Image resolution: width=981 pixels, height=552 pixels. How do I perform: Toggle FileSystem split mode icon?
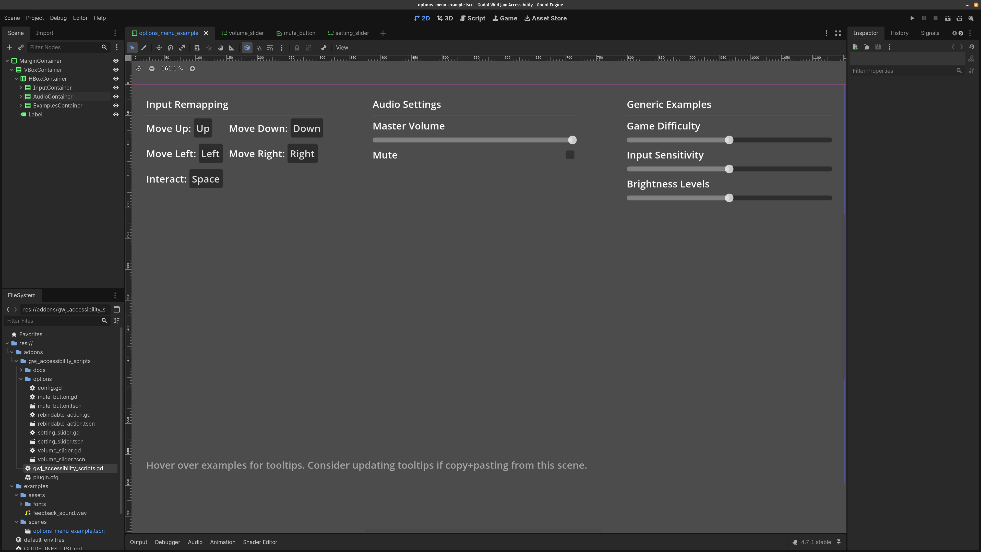(117, 309)
